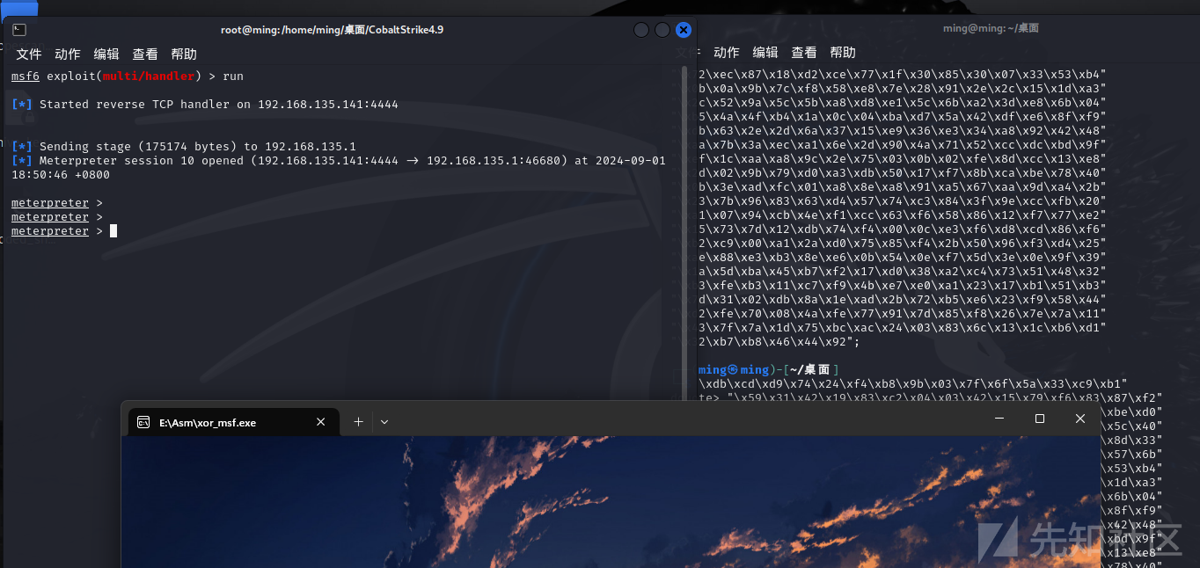Click 'Sending stage (175174 bytes)' line
Screen dimensions: 1200x568
tap(184, 147)
